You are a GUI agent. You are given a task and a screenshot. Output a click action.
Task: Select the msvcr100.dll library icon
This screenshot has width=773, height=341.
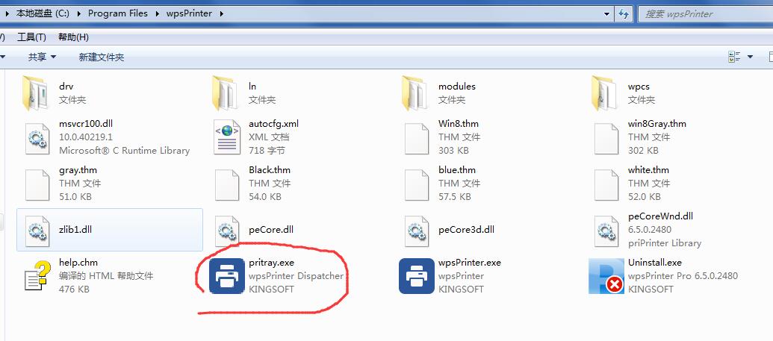click(35, 137)
